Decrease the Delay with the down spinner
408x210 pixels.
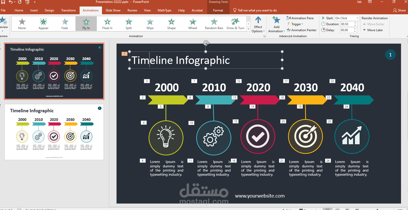[x=355, y=31]
